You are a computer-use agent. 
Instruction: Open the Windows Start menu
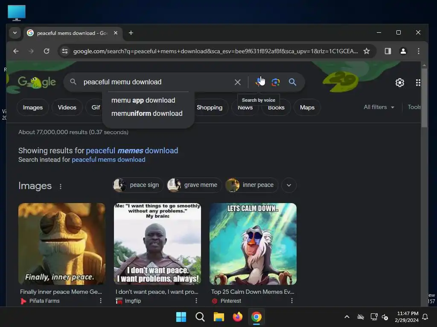coord(181,317)
